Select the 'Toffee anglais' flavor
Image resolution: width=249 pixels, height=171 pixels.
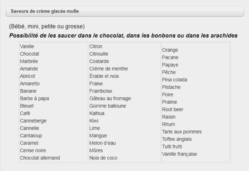coord(177,139)
